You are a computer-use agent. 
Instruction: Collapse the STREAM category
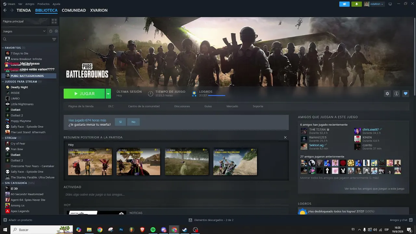(x=3, y=138)
